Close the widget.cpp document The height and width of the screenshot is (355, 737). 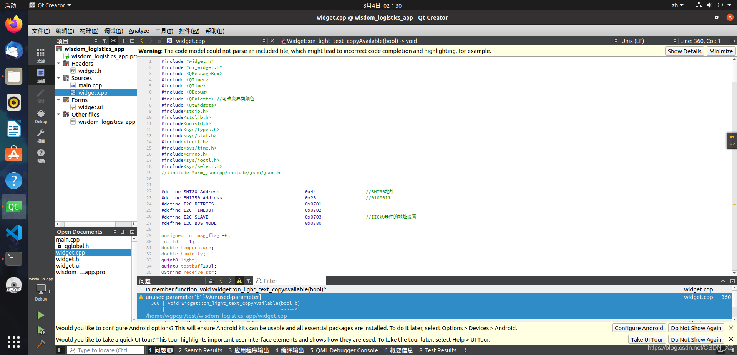[272, 41]
